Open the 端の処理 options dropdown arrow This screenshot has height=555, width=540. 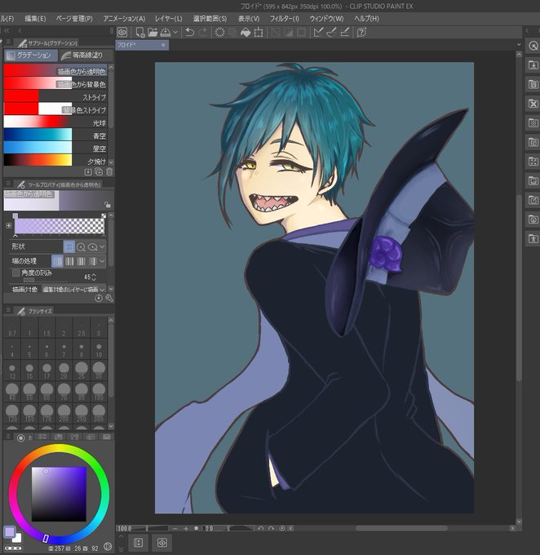[x=102, y=261]
